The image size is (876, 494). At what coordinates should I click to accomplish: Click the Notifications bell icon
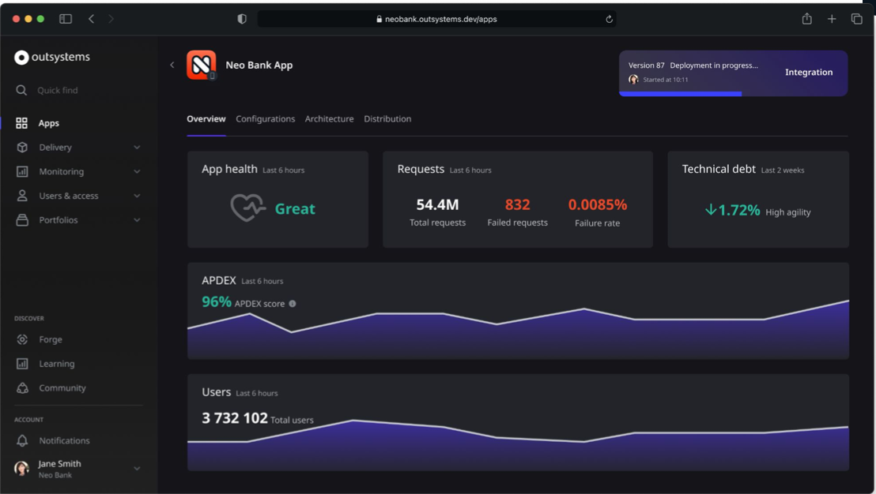tap(22, 440)
